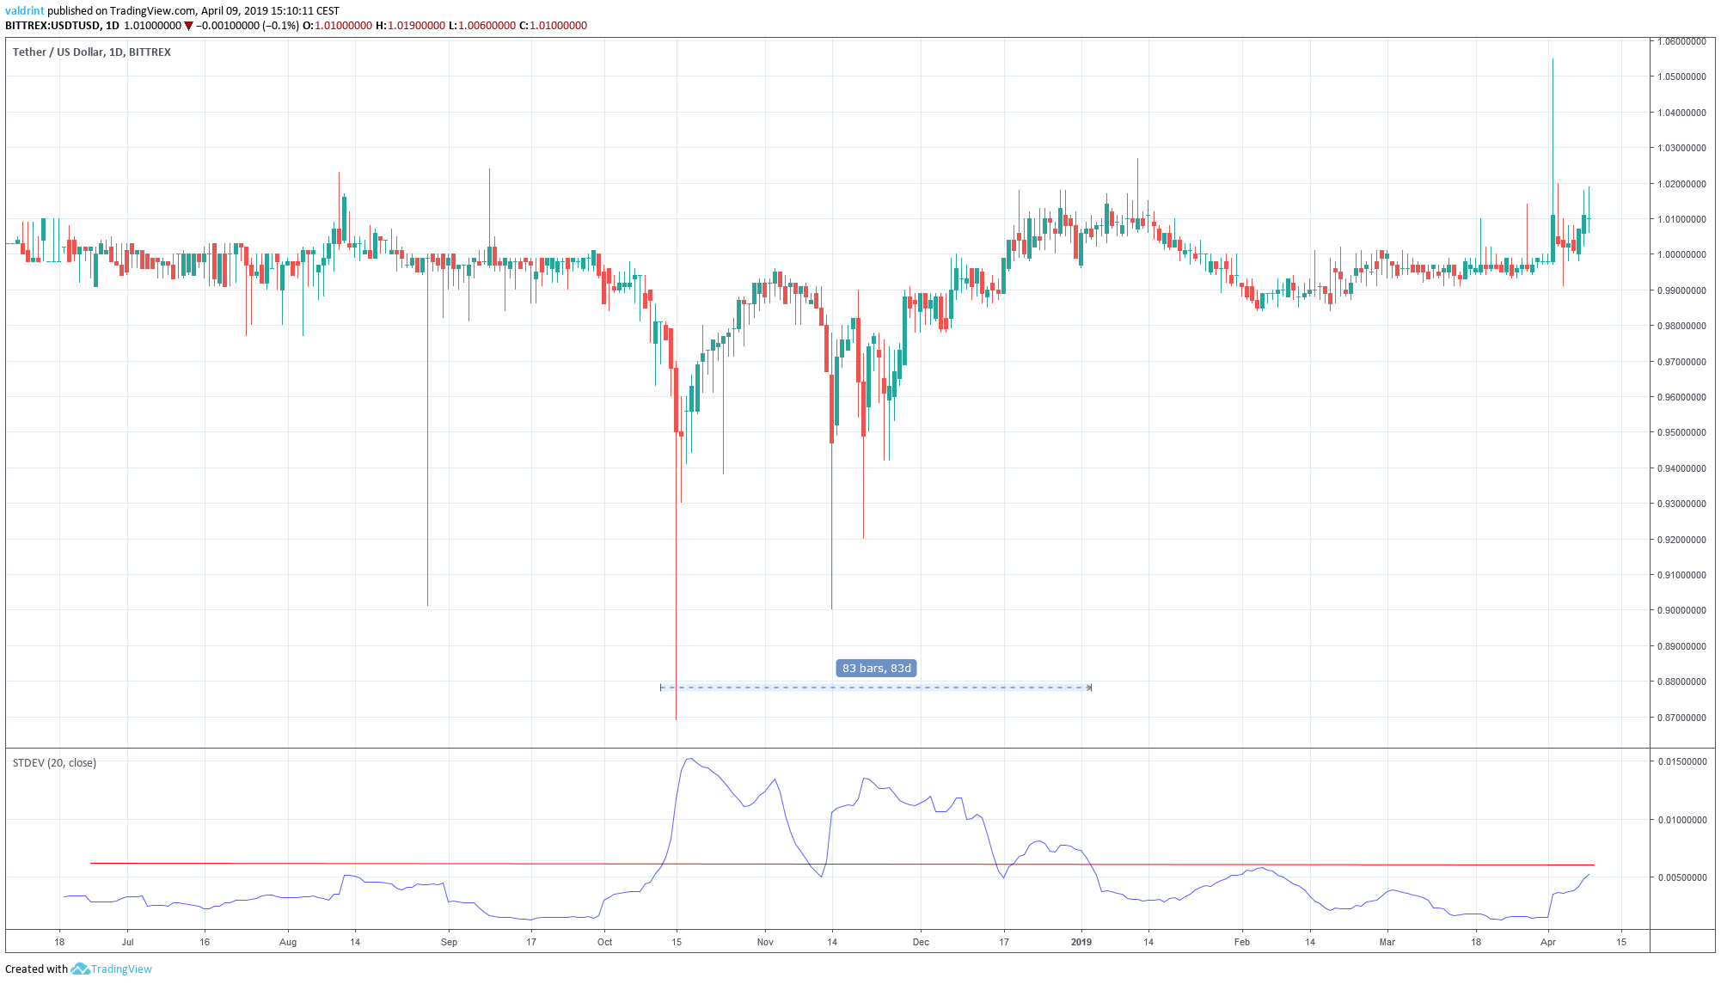Click the 'Sep' label on time axis

[449, 942]
